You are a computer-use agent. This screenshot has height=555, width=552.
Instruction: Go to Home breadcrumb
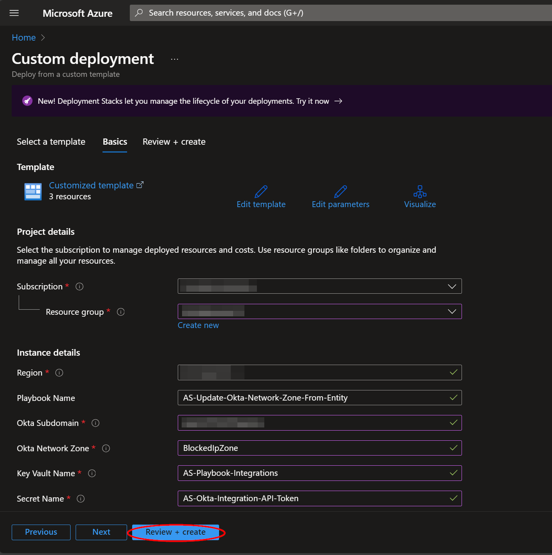tap(24, 37)
